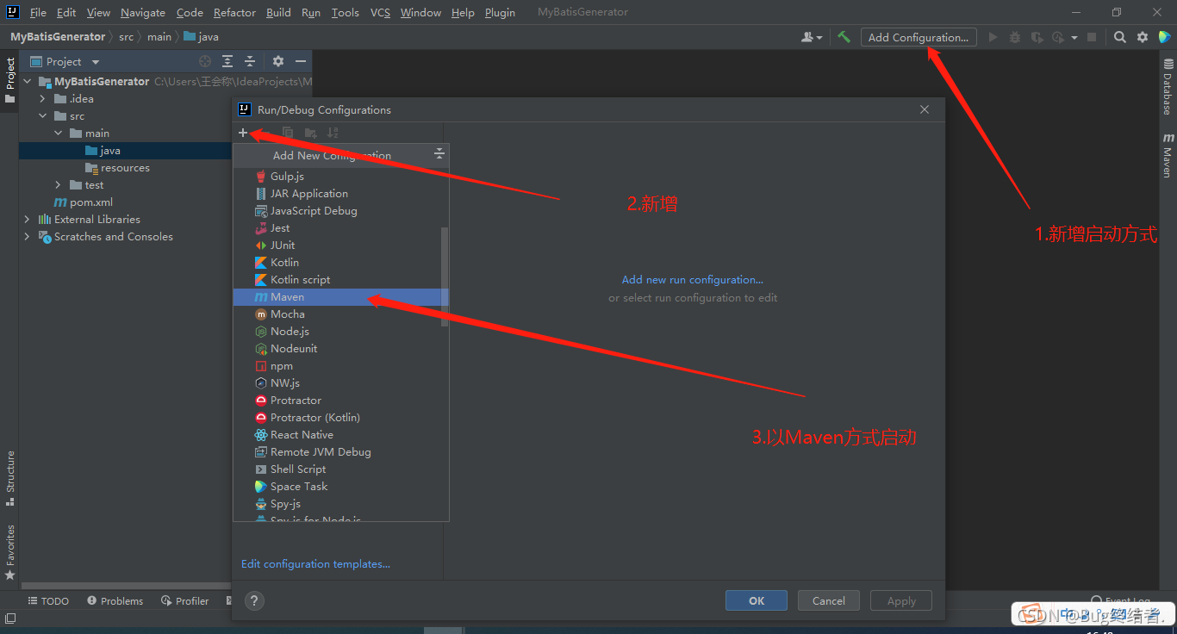Click the configuration type list scrollbar
This screenshot has width=1177, height=634.
445,276
